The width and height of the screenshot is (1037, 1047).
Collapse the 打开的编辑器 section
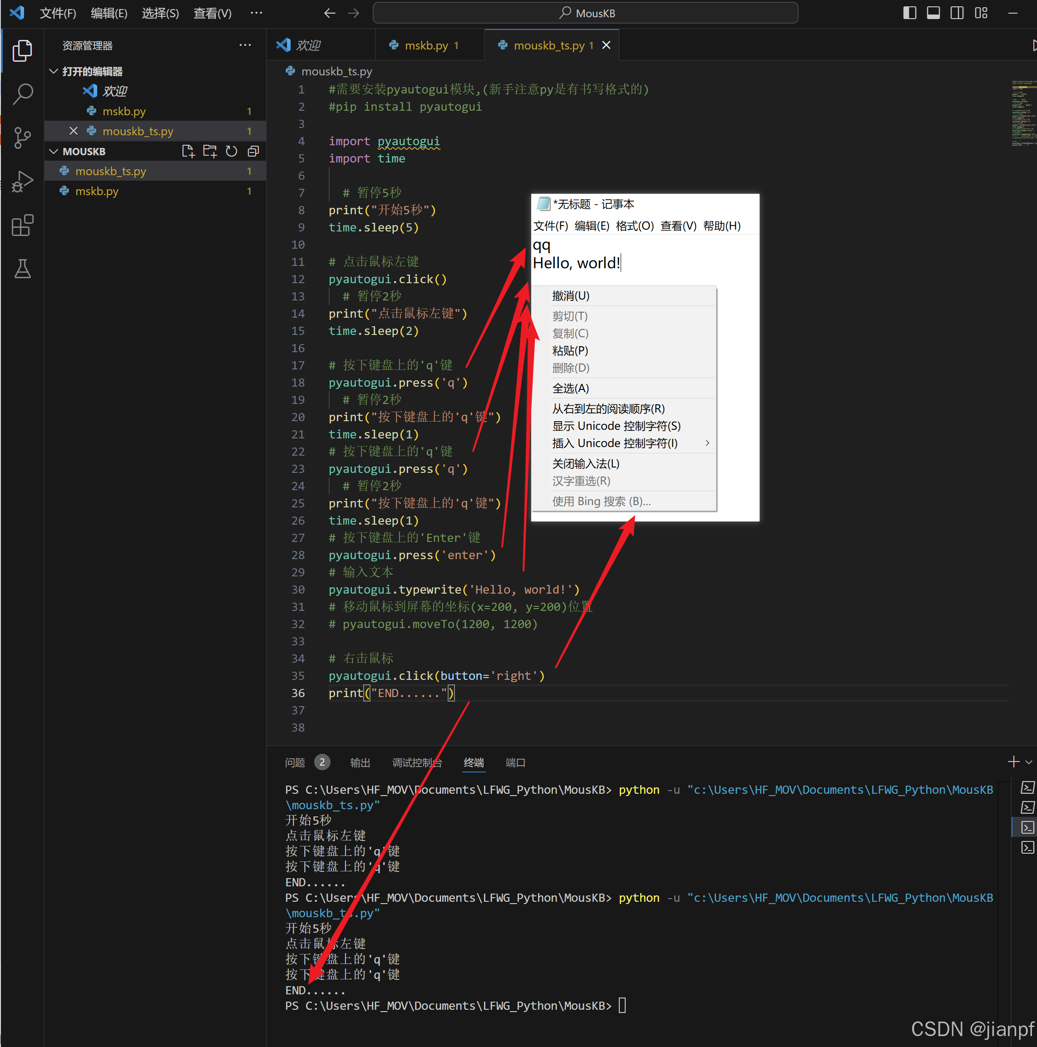(x=54, y=72)
